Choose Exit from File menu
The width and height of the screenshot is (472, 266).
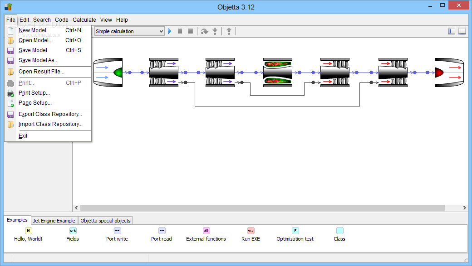[x=48, y=136]
